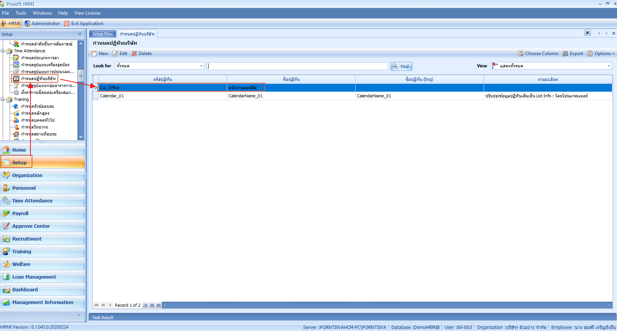The image size is (617, 331).
Task: Click the grid horizontal scrollbar
Action: pyautogui.click(x=387, y=305)
